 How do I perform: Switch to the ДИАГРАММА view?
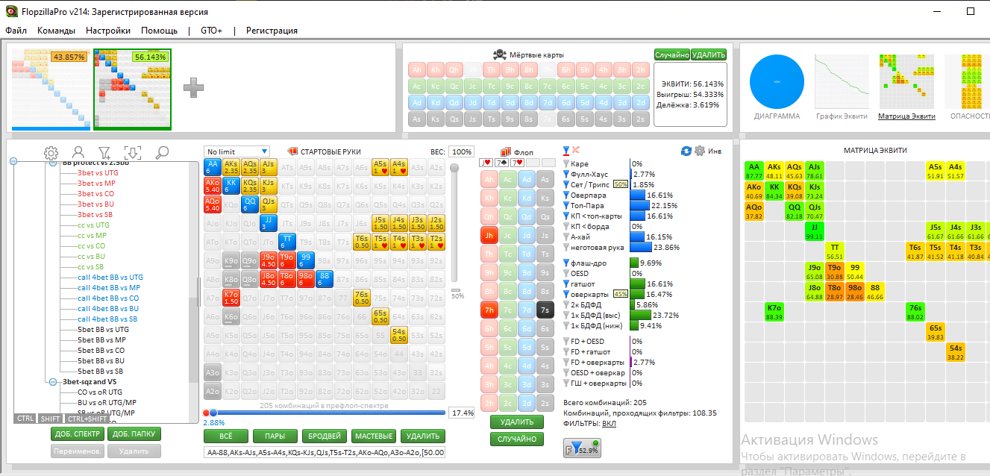(x=777, y=87)
